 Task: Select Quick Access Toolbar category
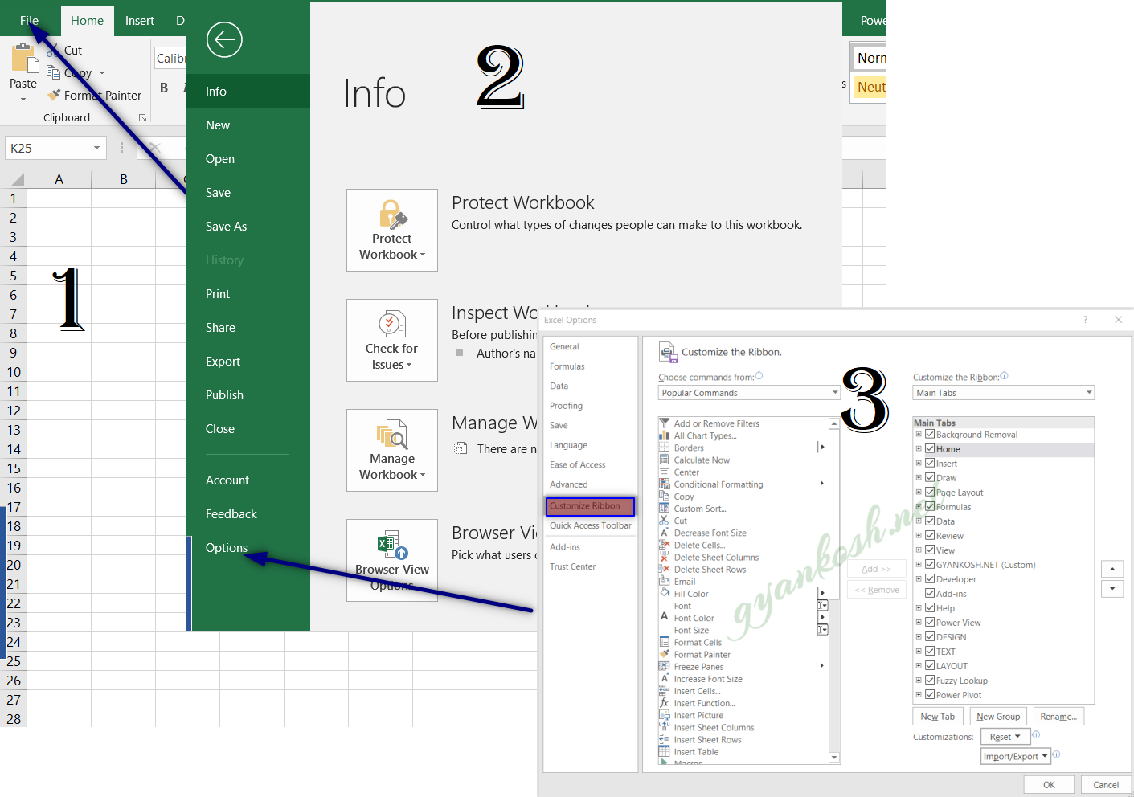click(591, 525)
